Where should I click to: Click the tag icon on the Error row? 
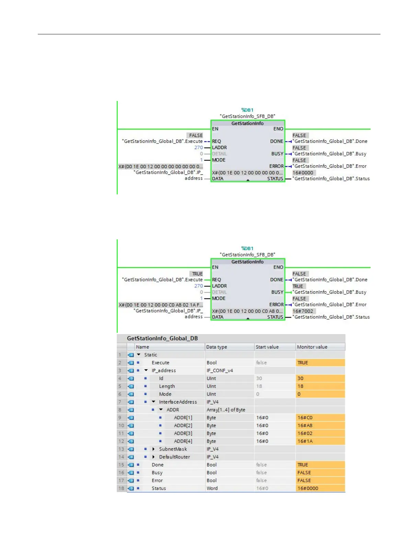point(131,480)
